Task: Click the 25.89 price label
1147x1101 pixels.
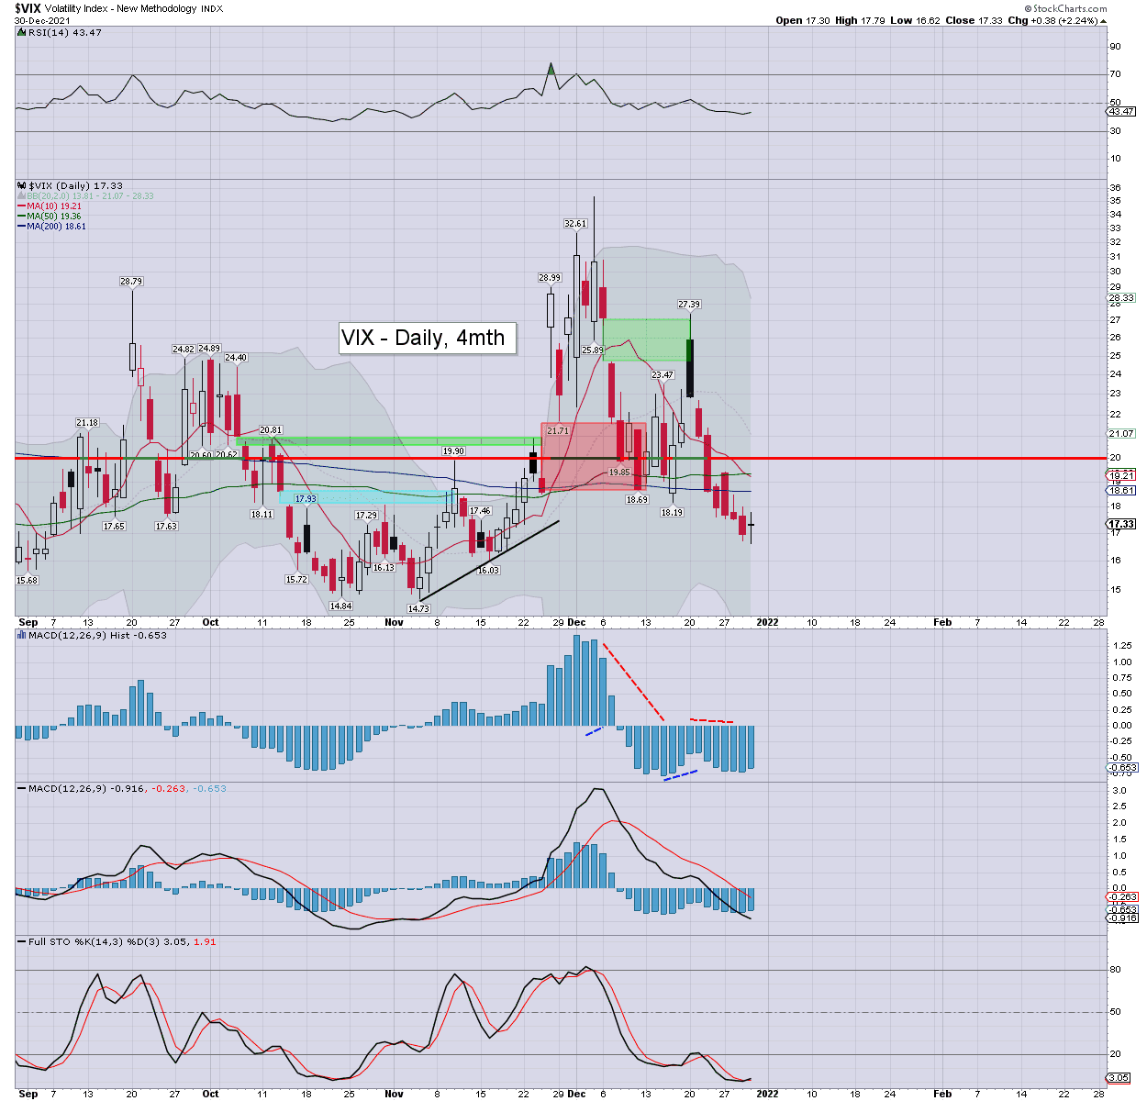Action: (x=592, y=350)
